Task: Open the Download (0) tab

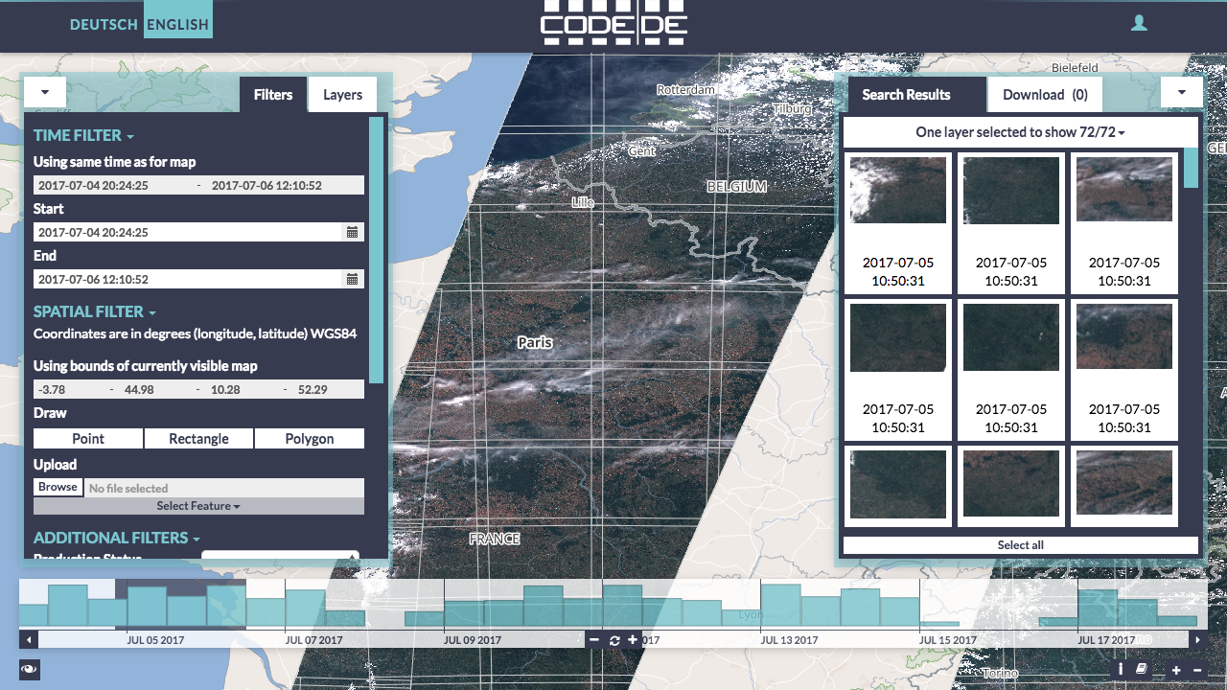Action: [1045, 95]
